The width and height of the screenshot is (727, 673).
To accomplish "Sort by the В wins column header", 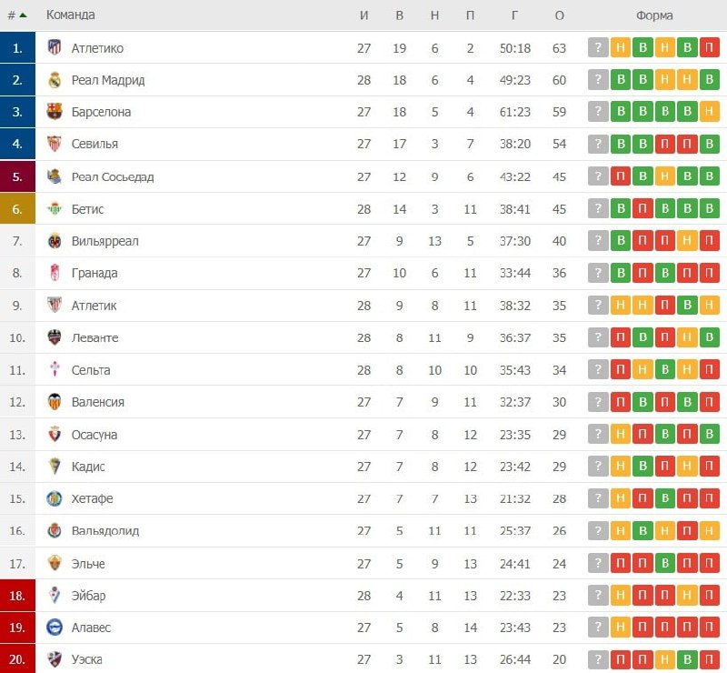I will [400, 15].
